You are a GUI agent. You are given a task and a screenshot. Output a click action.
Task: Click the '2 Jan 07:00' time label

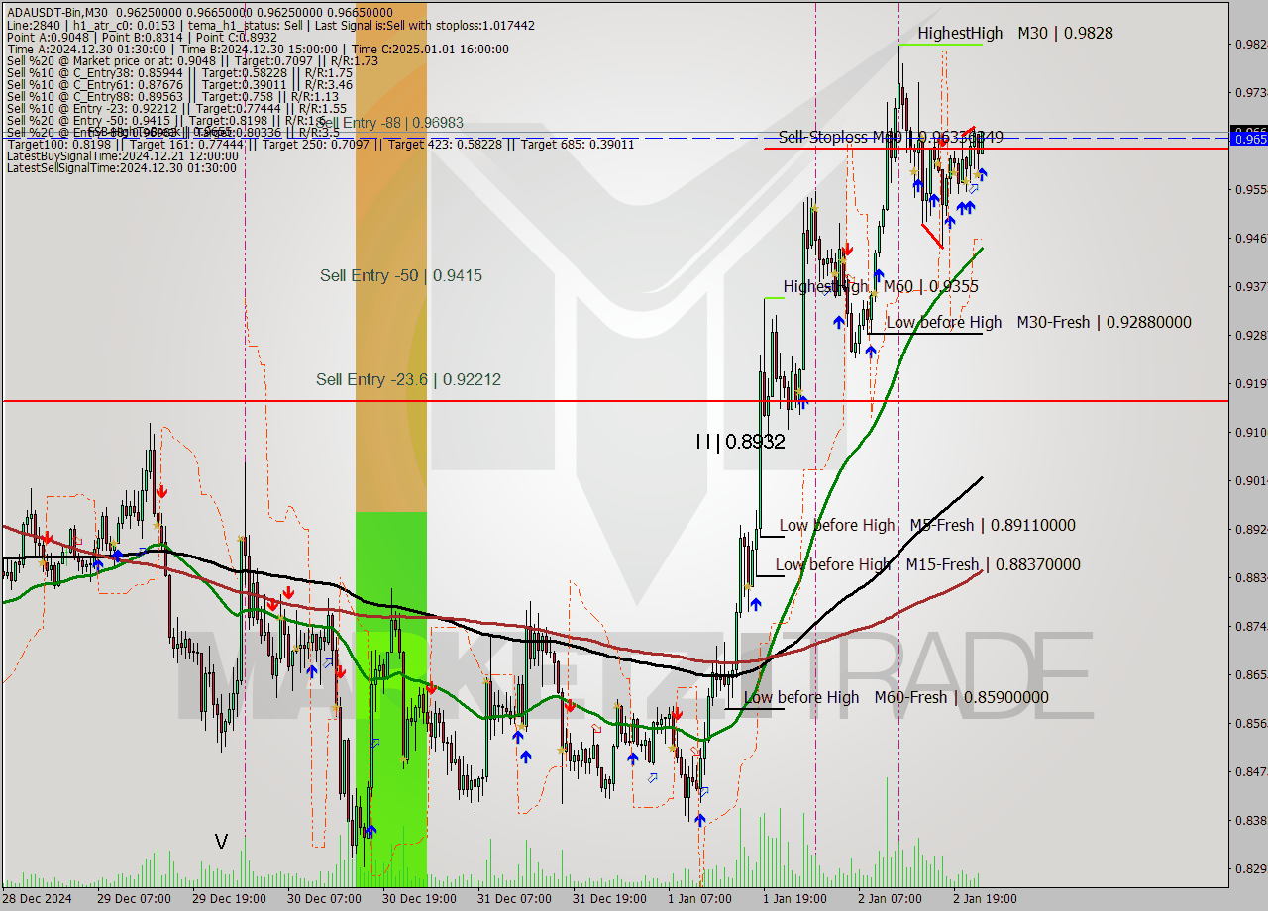[891, 899]
